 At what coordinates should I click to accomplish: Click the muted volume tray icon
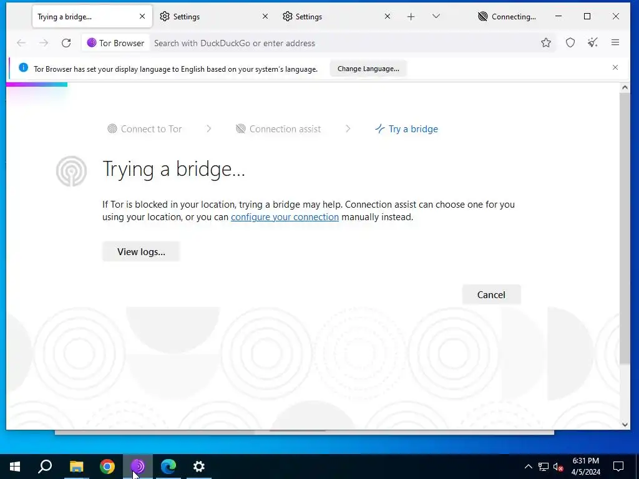(x=558, y=467)
